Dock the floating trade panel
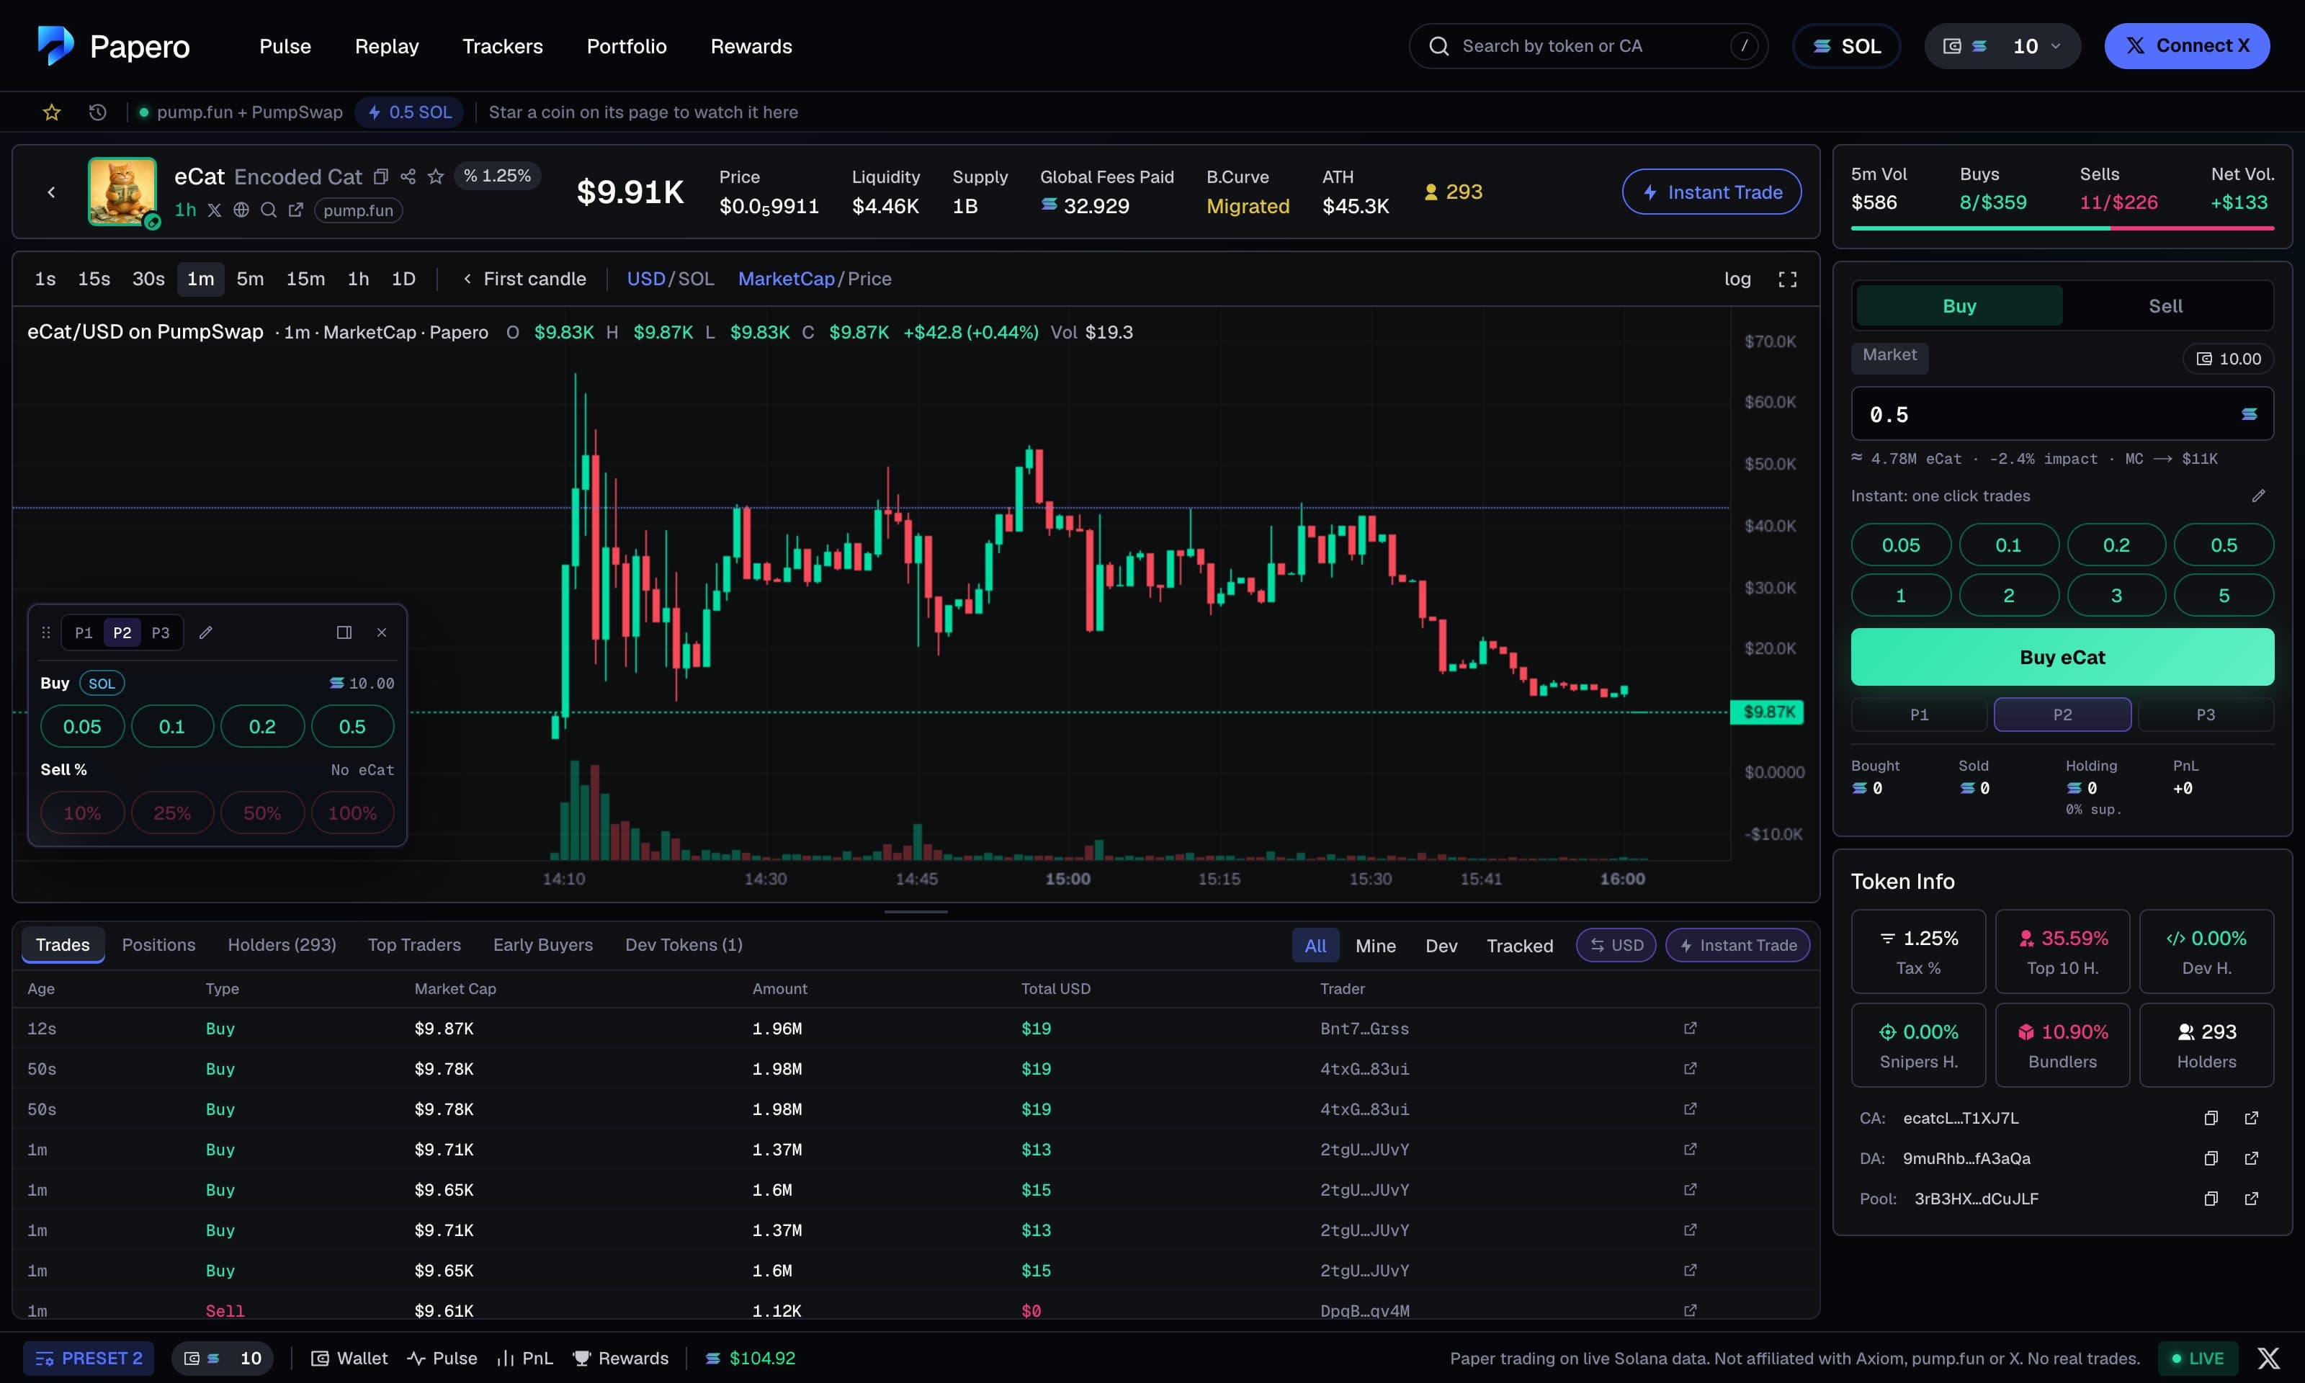Viewport: 2305px width, 1383px height. point(344,632)
